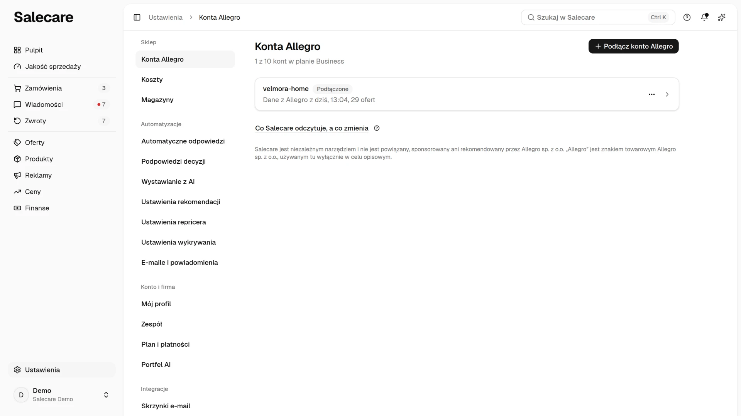The height and width of the screenshot is (416, 741).
Task: Click the magnifier icon in search field
Action: [x=531, y=17]
